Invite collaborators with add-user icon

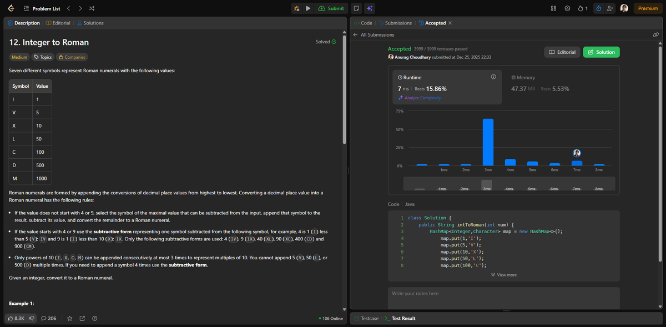[610, 8]
